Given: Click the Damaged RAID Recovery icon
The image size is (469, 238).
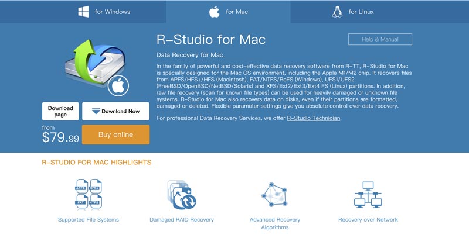Looking at the screenshot, I should 182,195.
